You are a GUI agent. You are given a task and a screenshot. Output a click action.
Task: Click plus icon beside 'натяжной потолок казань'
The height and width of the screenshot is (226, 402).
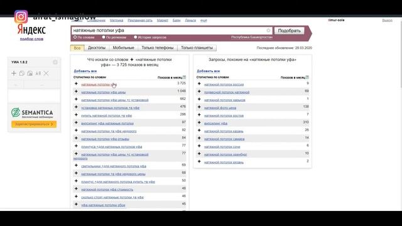[199, 131]
